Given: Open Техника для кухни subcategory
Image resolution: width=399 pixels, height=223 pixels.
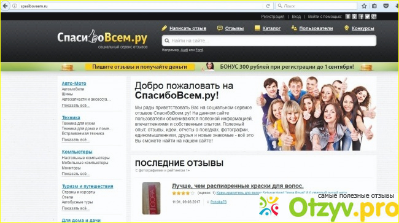Looking at the screenshot, I should (x=79, y=123).
